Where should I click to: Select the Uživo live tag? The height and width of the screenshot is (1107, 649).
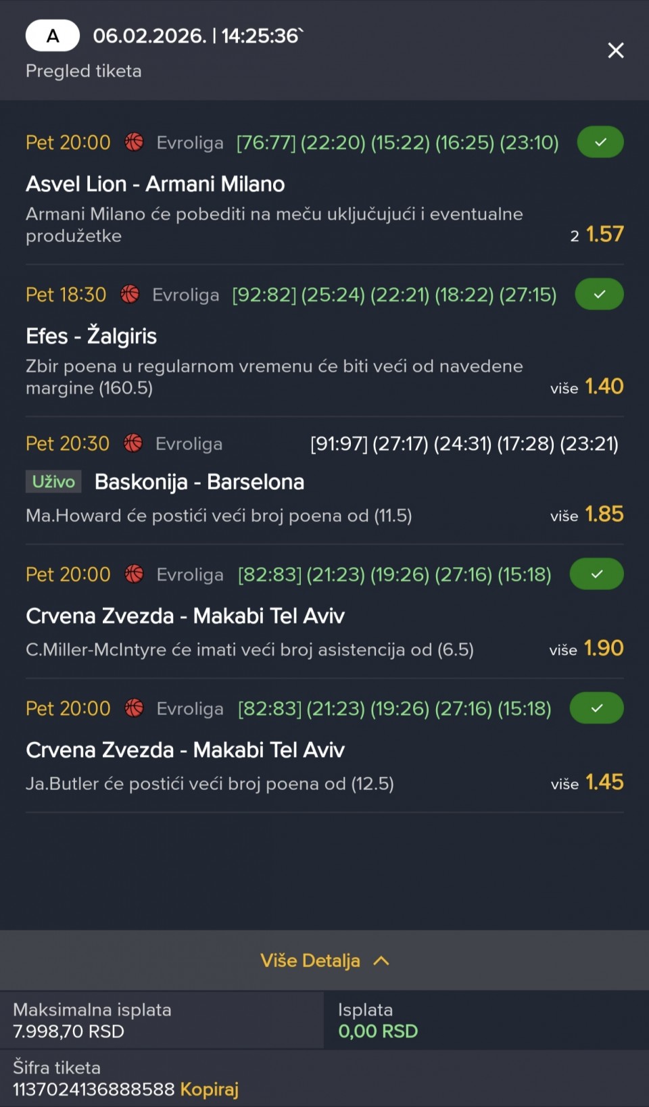click(x=53, y=482)
